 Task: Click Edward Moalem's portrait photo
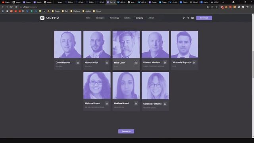(155, 44)
